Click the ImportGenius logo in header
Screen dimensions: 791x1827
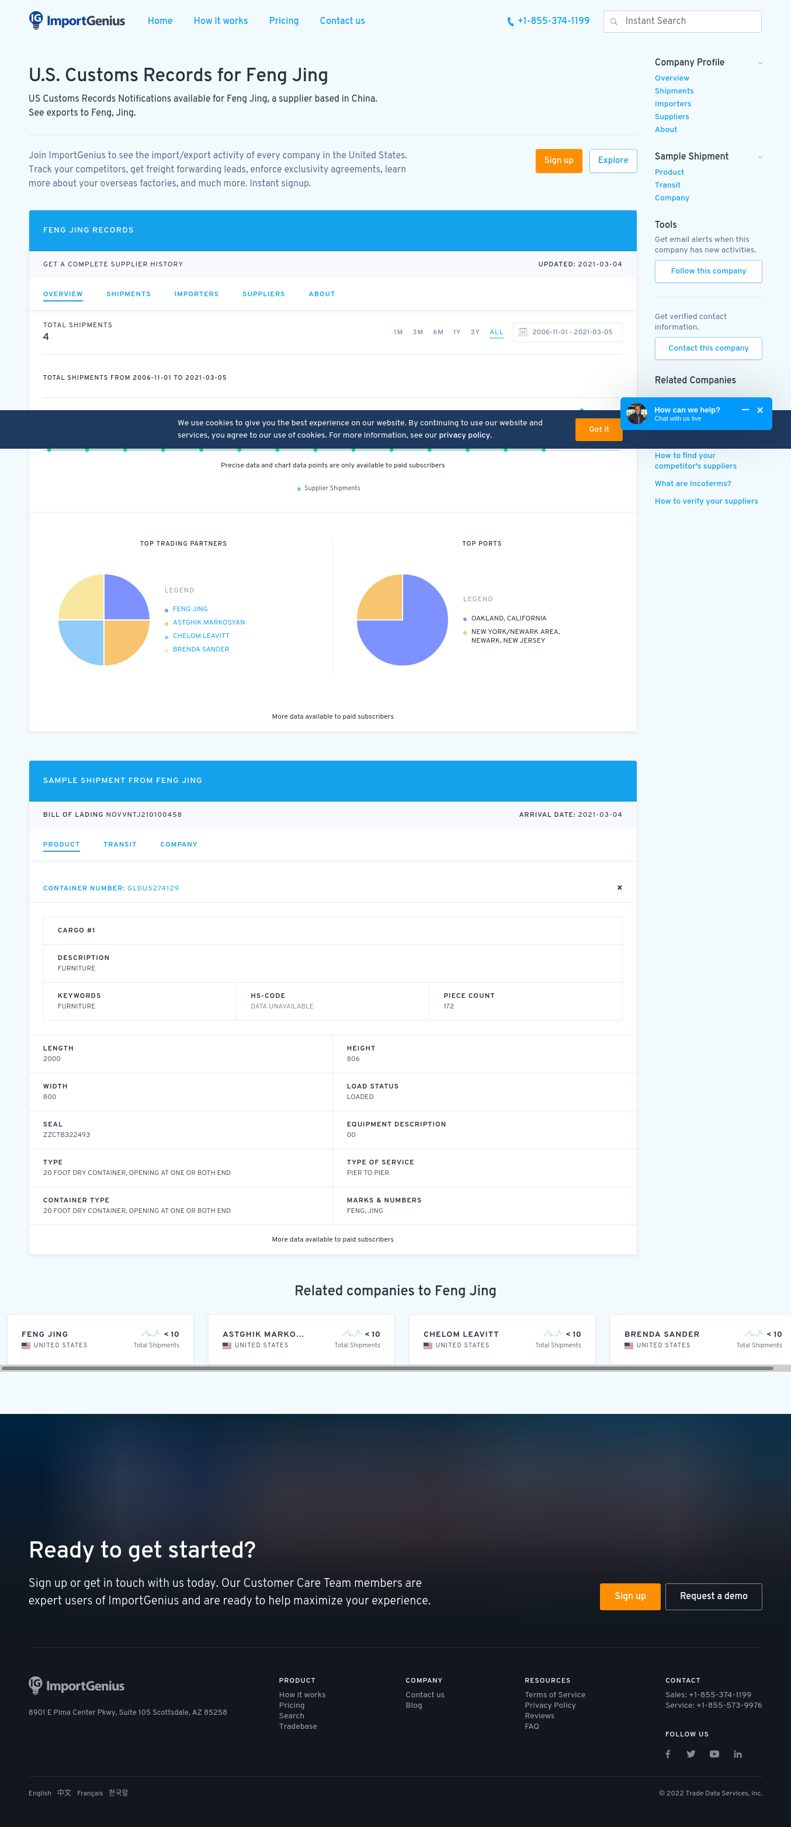(x=77, y=20)
